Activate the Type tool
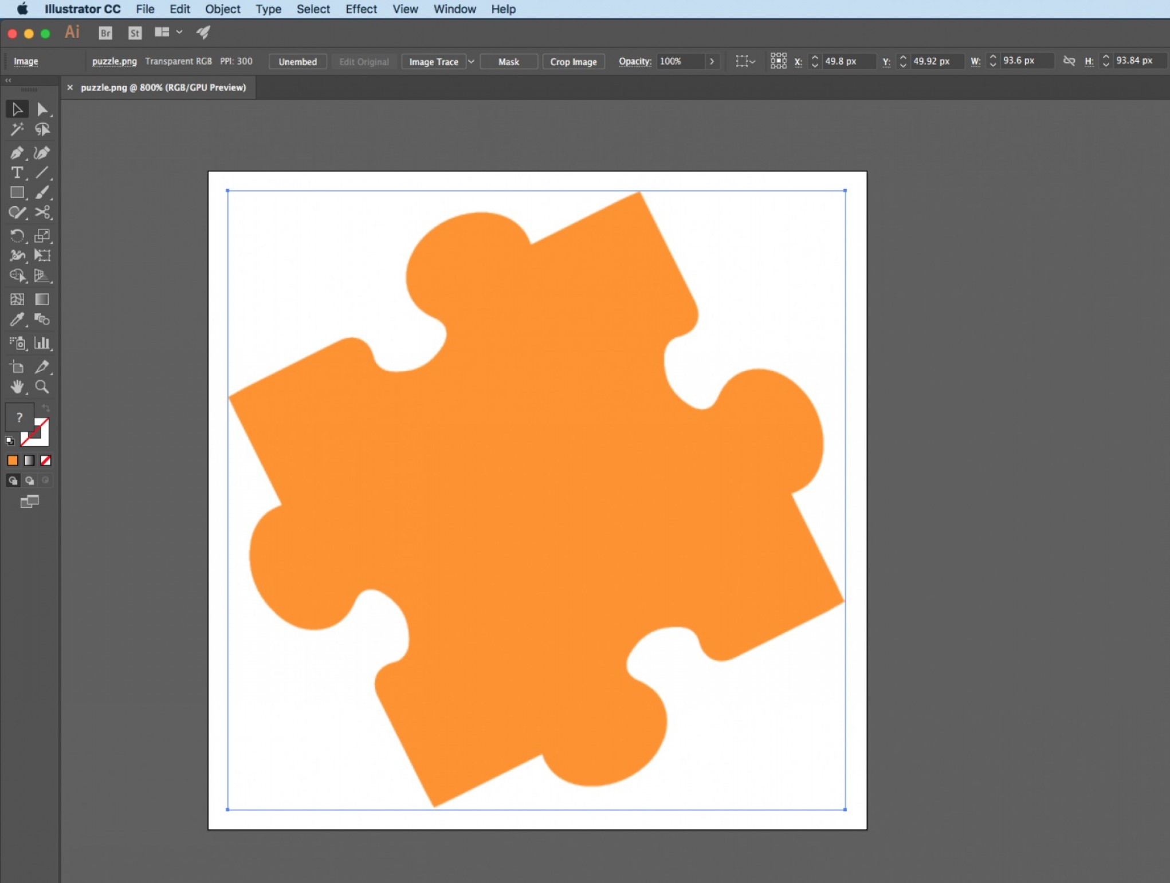1170x883 pixels. 17,172
